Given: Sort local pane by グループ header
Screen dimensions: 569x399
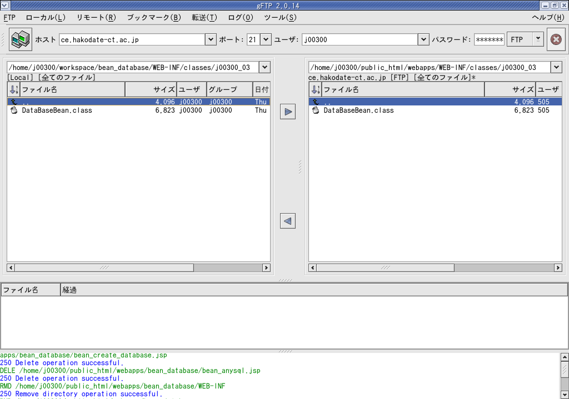Looking at the screenshot, I should (x=229, y=89).
